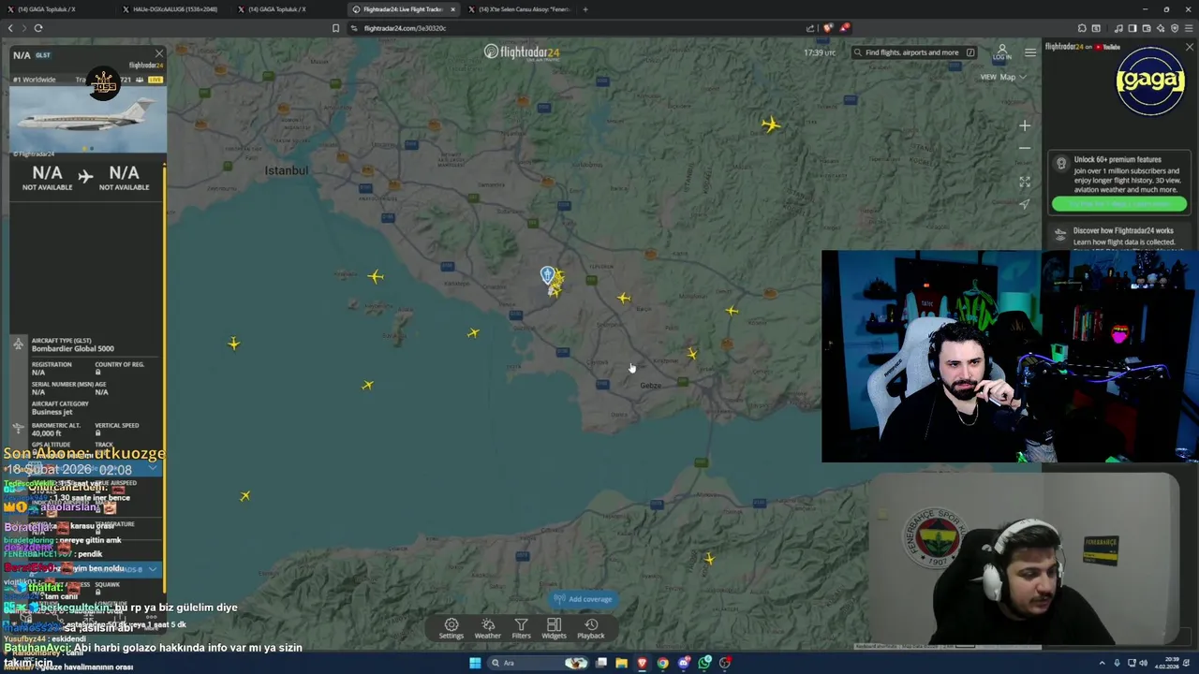Click Add coverage button
The height and width of the screenshot is (674, 1199).
(583, 599)
